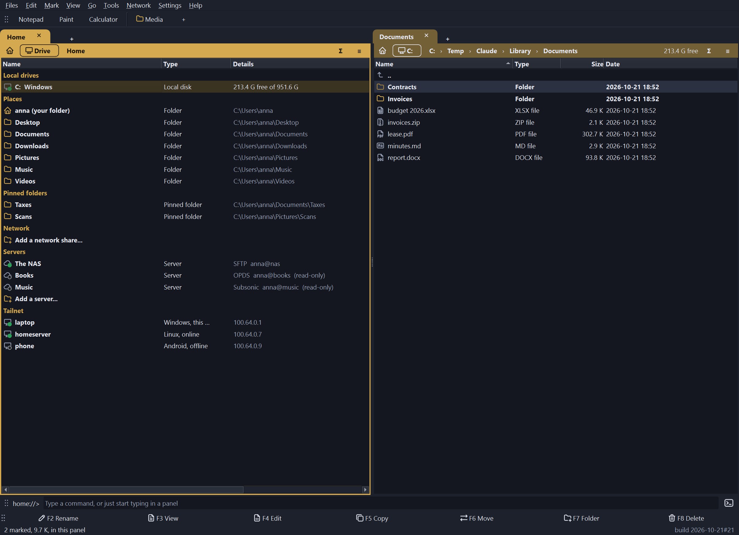Select the Downloads place

tap(185, 146)
